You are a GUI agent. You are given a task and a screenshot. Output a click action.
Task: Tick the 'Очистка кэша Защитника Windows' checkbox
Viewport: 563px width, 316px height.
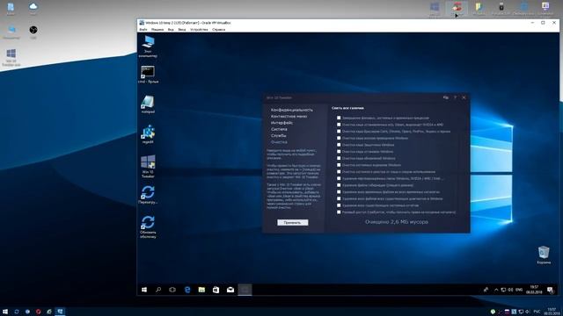[339, 145]
